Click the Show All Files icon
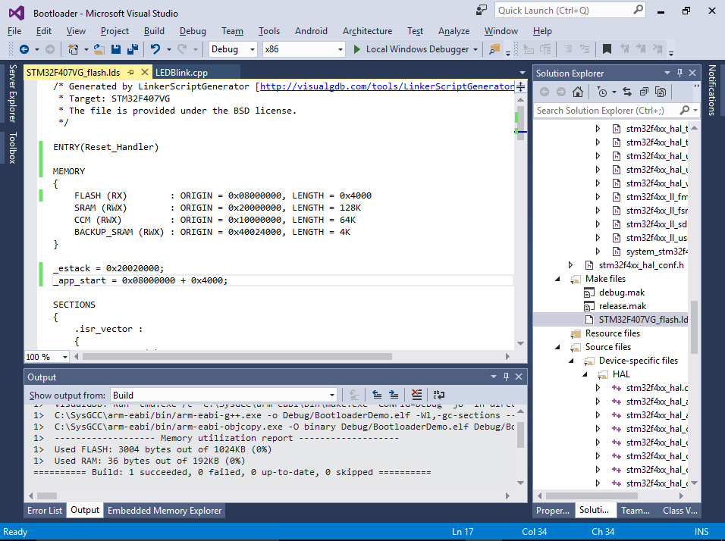Viewport: 725px width, 541px height. pyautogui.click(x=661, y=92)
